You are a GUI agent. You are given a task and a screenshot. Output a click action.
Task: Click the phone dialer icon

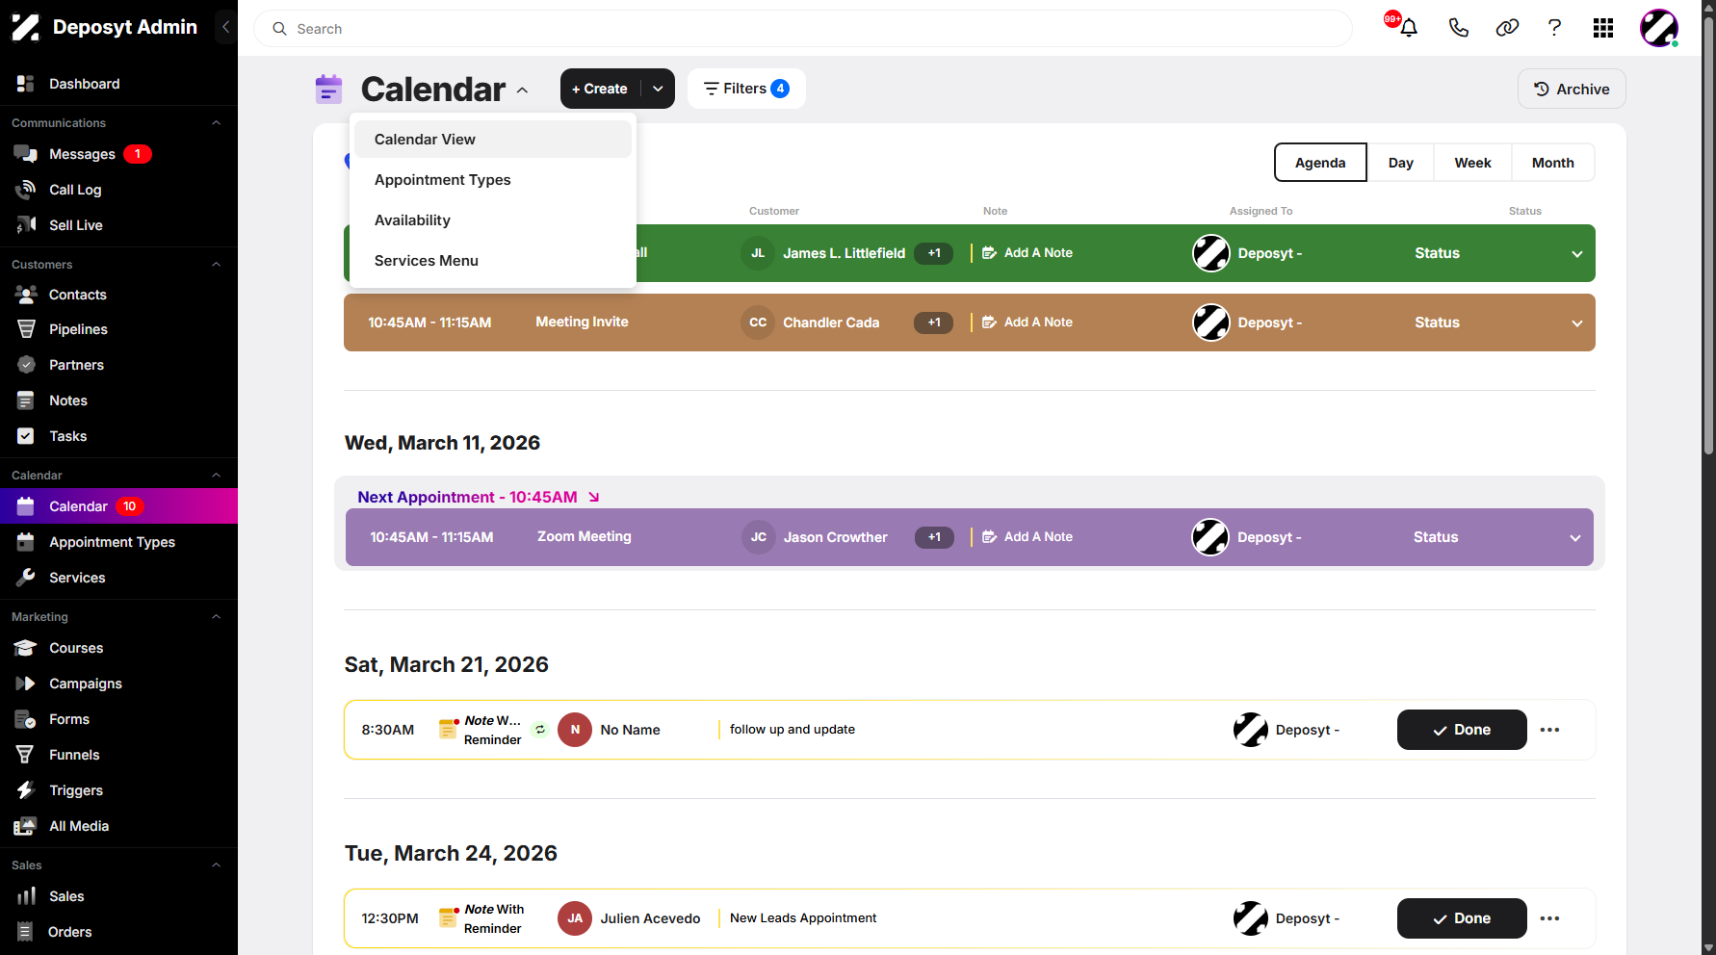(1458, 28)
